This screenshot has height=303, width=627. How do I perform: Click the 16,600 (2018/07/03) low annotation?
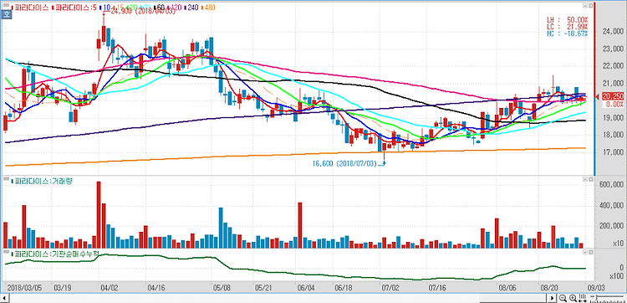[x=344, y=163]
